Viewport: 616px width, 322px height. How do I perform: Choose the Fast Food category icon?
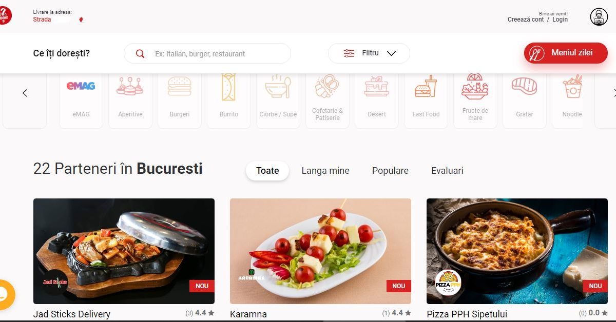coord(426,86)
